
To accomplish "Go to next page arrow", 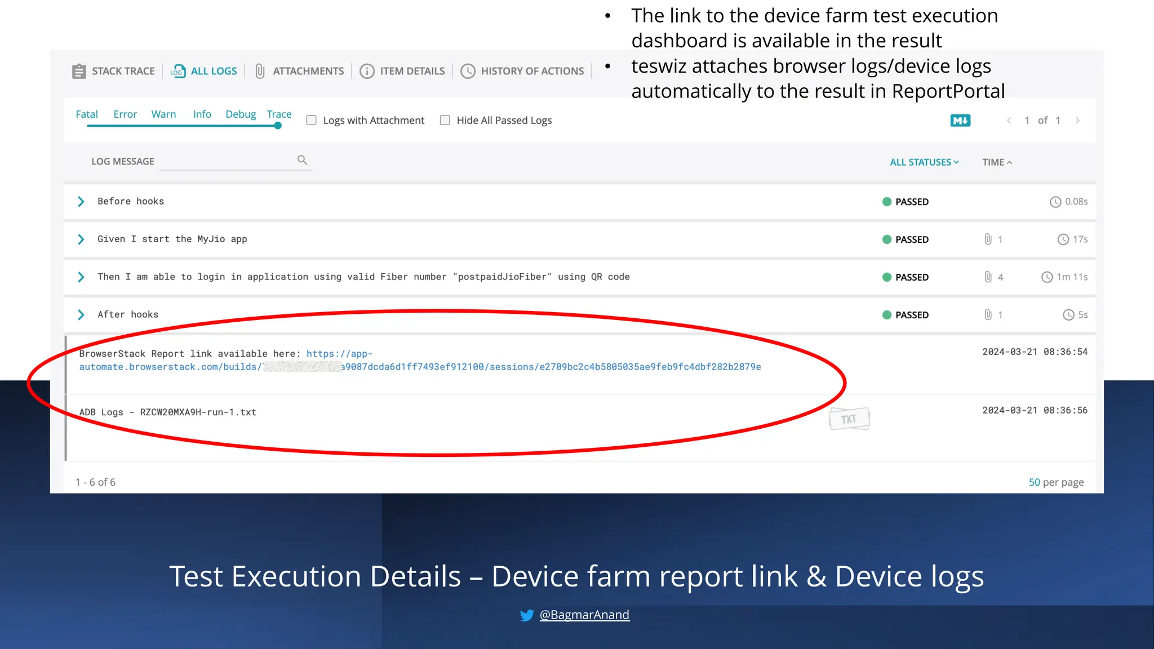I will click(x=1077, y=121).
